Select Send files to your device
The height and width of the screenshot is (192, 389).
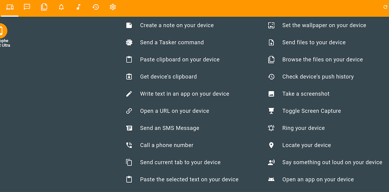(314, 42)
